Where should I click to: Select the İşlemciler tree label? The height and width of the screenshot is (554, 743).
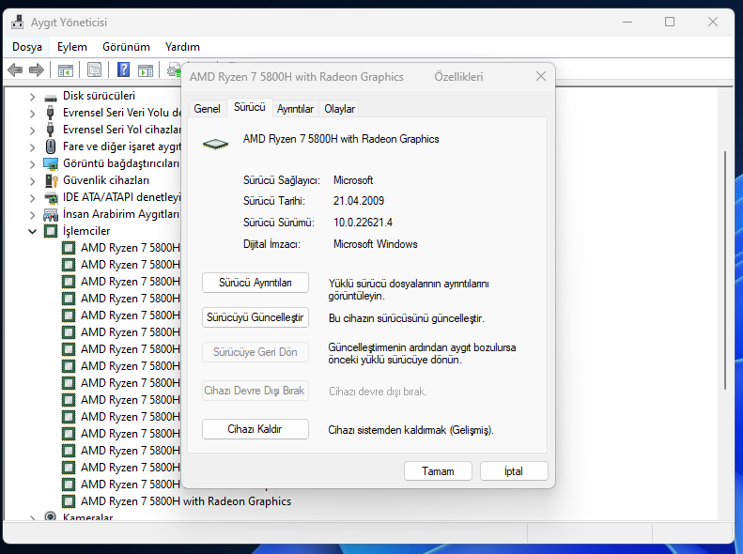86,231
